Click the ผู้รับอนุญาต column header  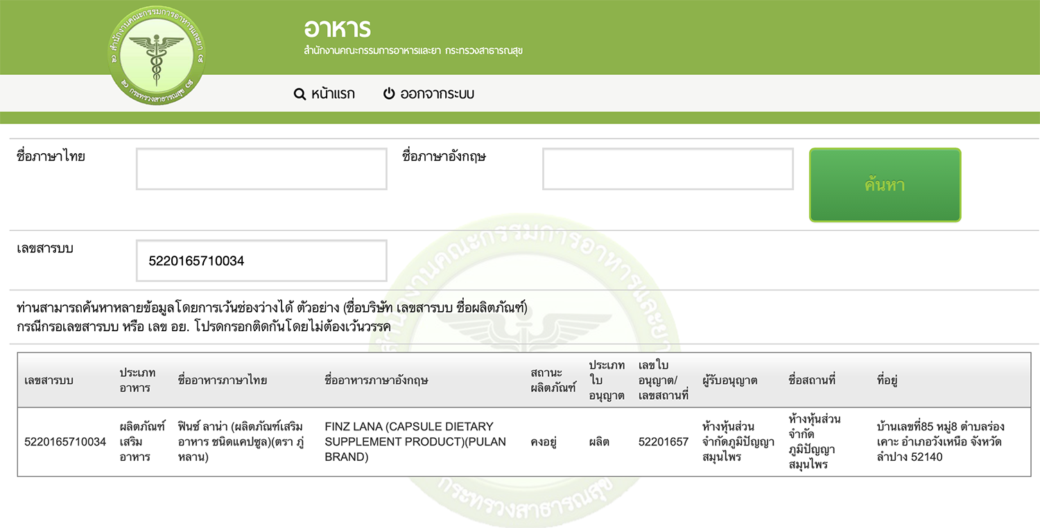729,380
